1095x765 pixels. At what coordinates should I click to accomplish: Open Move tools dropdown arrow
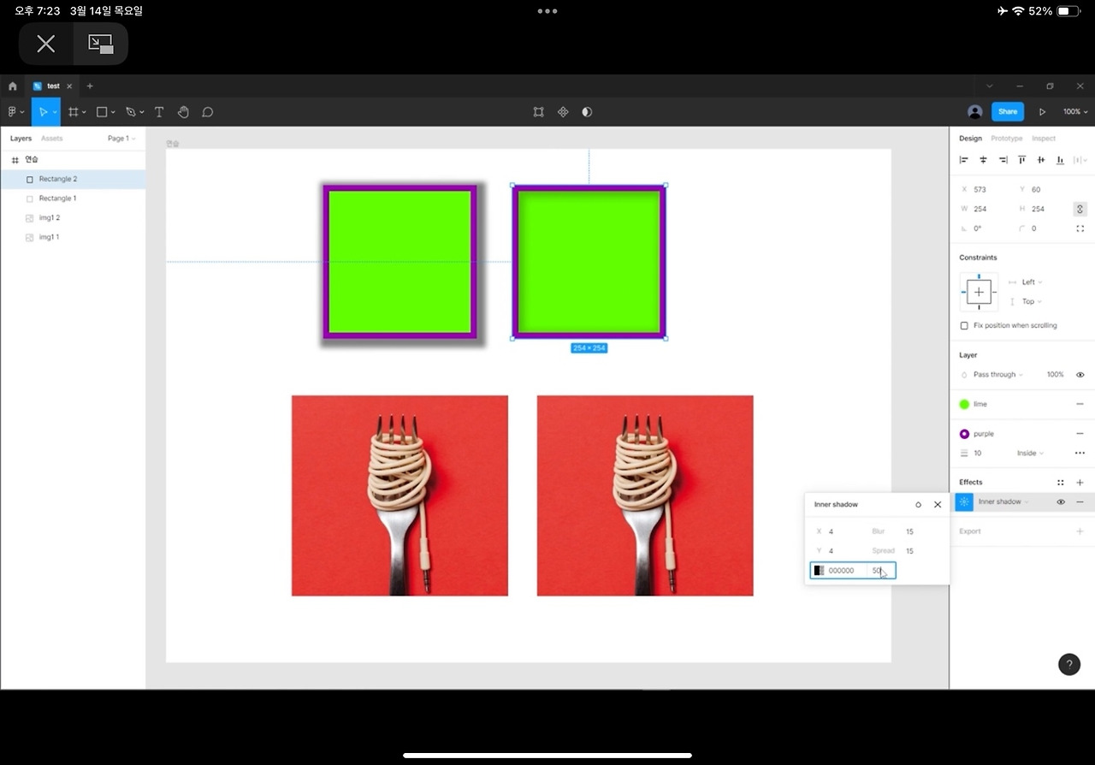pos(55,112)
